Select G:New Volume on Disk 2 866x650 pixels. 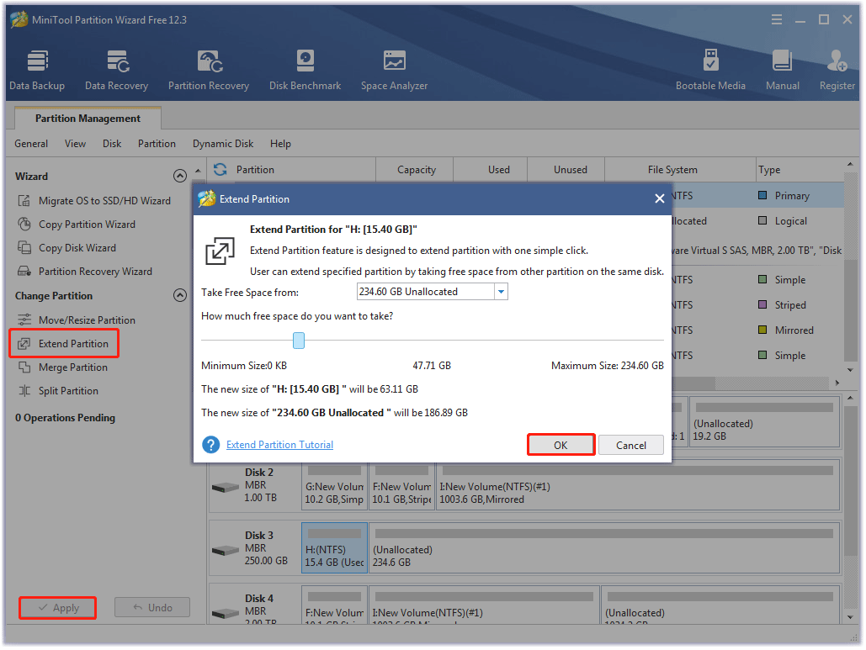[335, 485]
